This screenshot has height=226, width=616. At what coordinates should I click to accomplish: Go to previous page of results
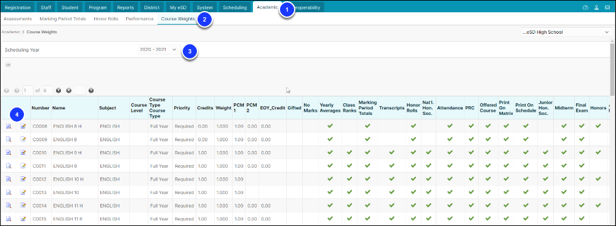pyautogui.click(x=17, y=91)
